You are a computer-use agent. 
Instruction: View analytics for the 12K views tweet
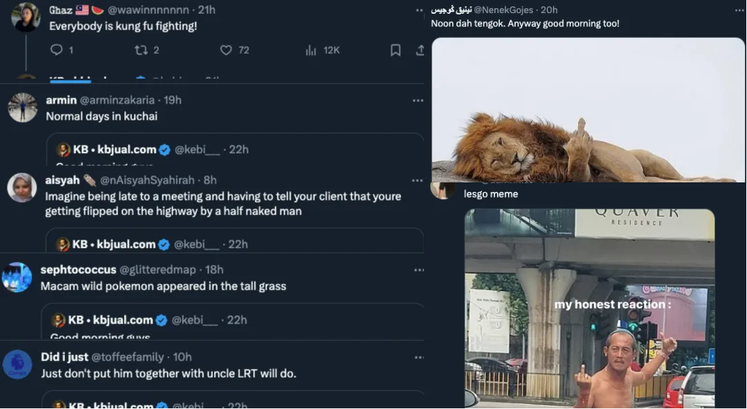(x=311, y=50)
